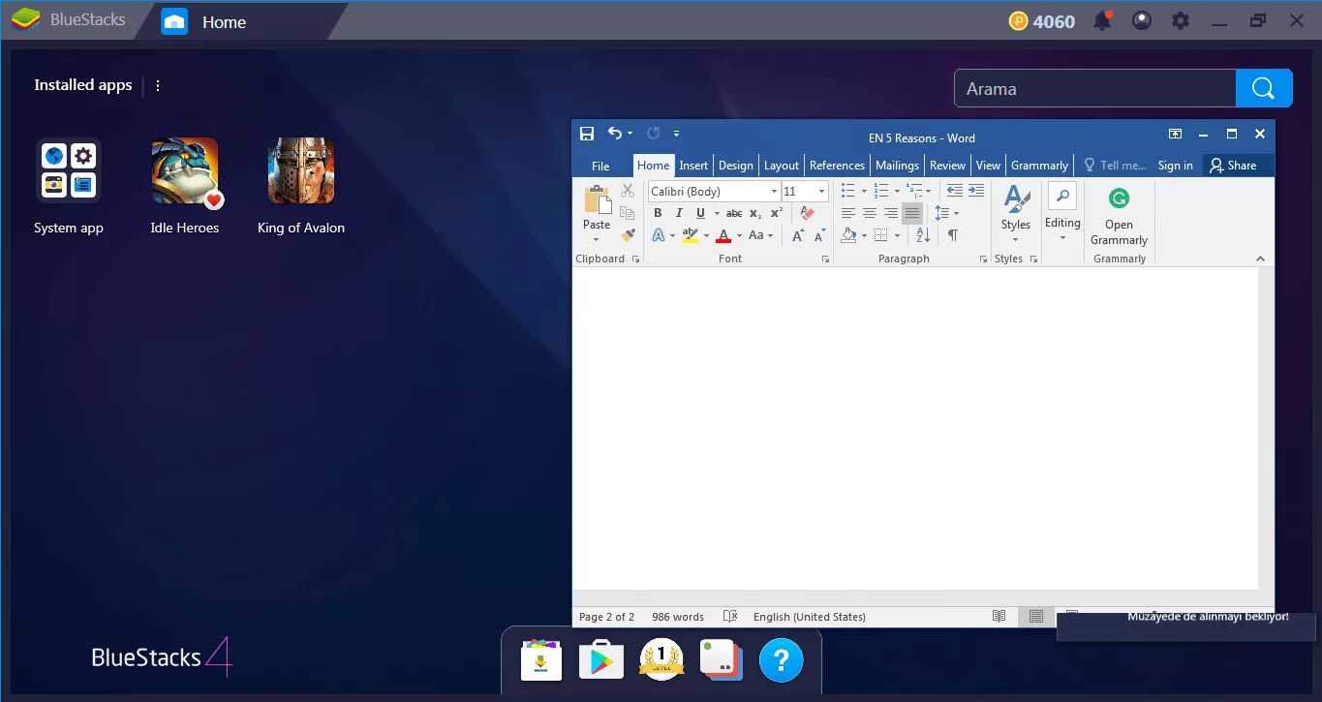Switch to Mailings tab in Word

897,166
